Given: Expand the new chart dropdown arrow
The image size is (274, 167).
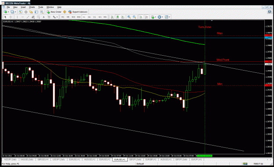Looking at the screenshot, I should [8, 12].
